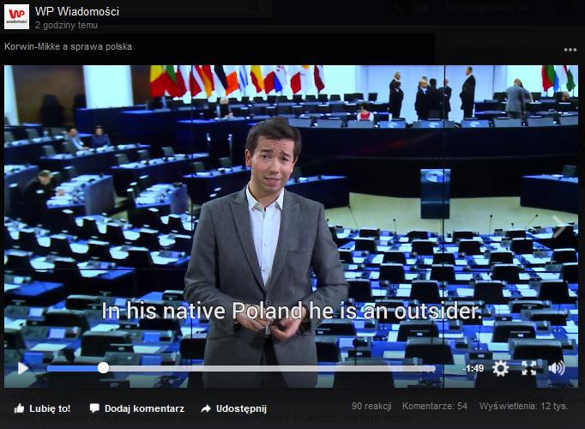Click the Korwin-Mikke a sprawa polska title

pos(69,46)
